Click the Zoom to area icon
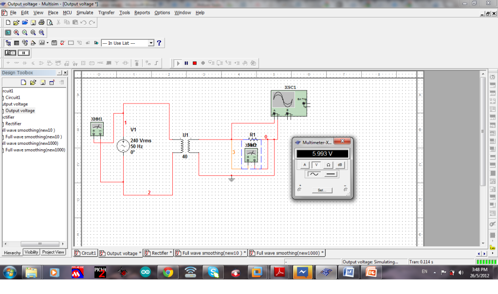 pos(33,33)
